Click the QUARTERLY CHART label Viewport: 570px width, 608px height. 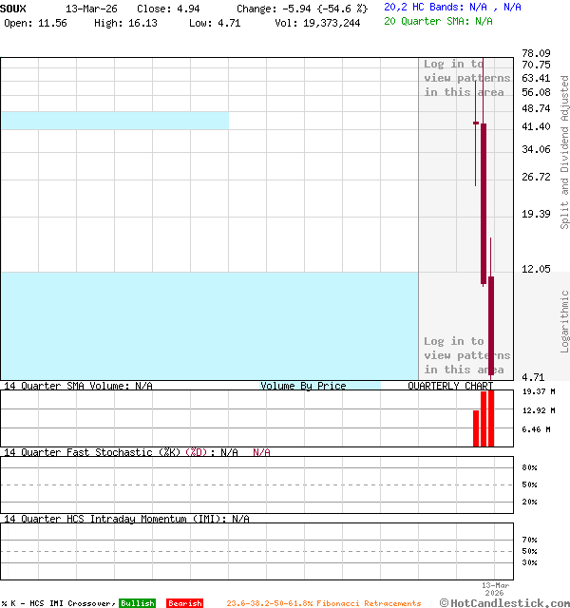tap(450, 386)
